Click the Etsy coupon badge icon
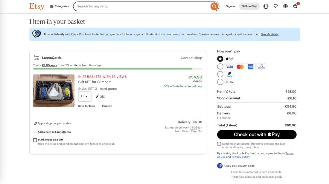 [x=219, y=166]
